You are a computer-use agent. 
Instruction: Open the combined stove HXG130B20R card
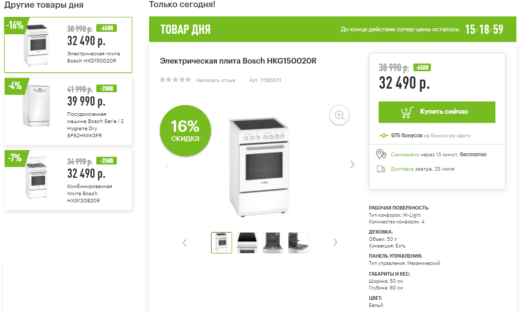68,180
